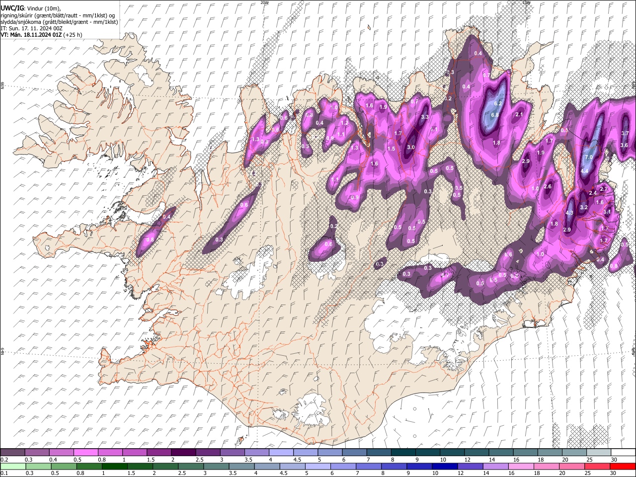
Task: Click the 3.3 precipitation value on the map
Action: tap(425, 117)
